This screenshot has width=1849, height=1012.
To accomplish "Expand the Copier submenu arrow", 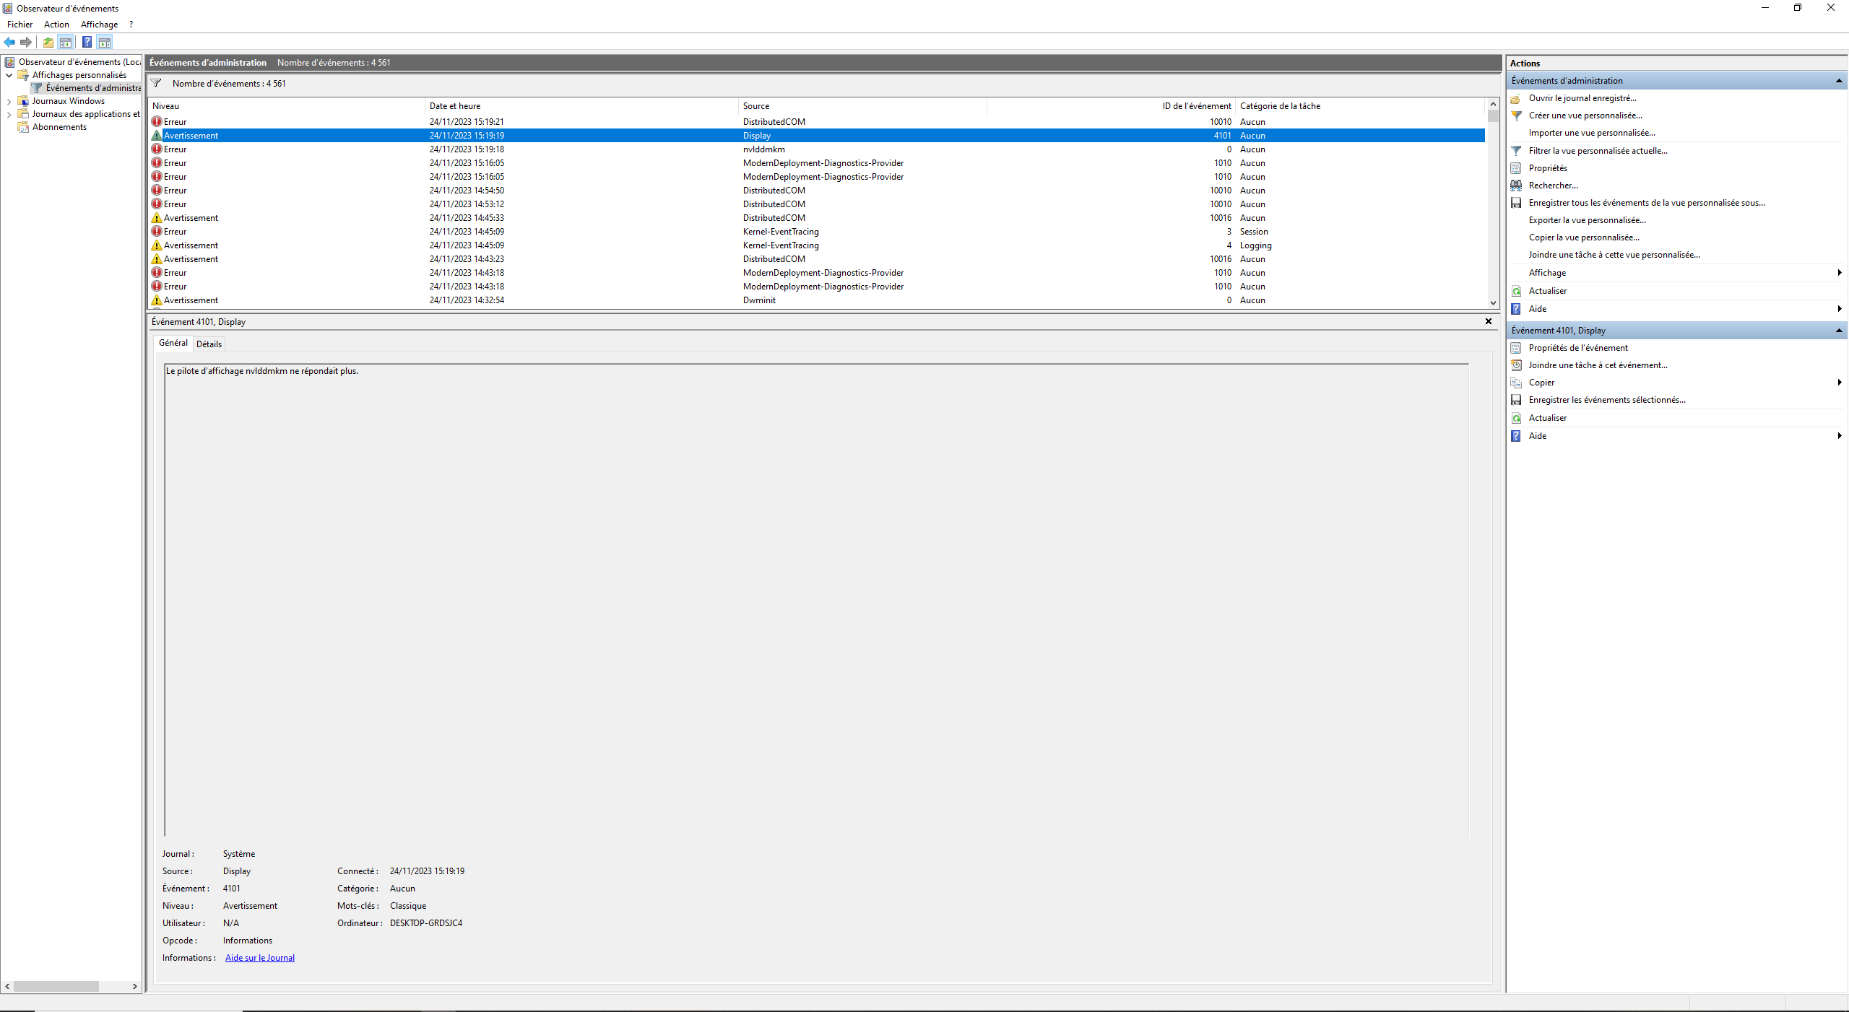I will pos(1839,383).
